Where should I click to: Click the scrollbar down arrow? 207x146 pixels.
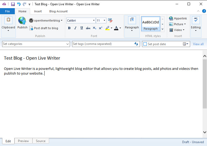click(x=205, y=132)
